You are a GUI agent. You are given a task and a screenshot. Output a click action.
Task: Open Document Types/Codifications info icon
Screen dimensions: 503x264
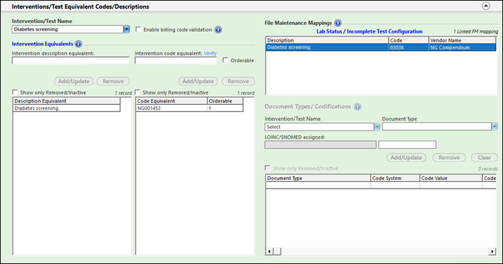click(357, 107)
